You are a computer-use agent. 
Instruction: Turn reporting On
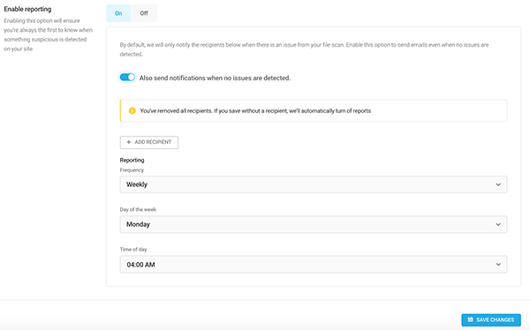click(118, 13)
